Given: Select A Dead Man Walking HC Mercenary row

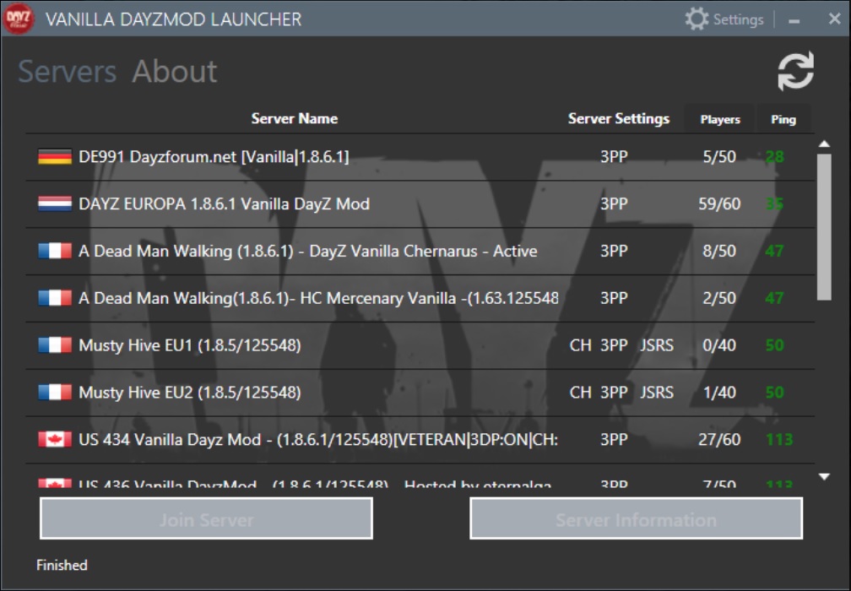Looking at the screenshot, I should [x=420, y=298].
